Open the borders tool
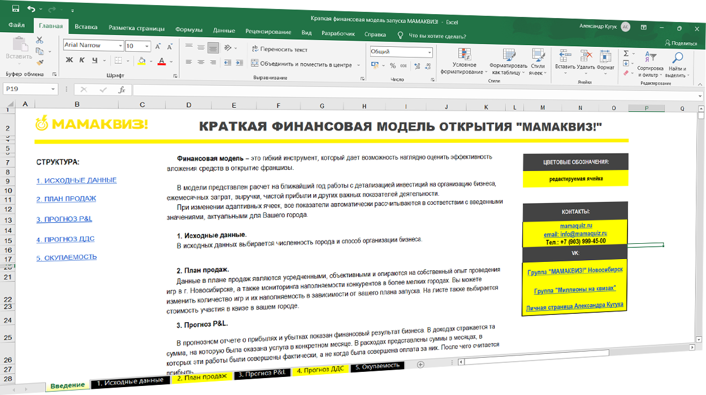This screenshot has width=706, height=395. (118, 60)
